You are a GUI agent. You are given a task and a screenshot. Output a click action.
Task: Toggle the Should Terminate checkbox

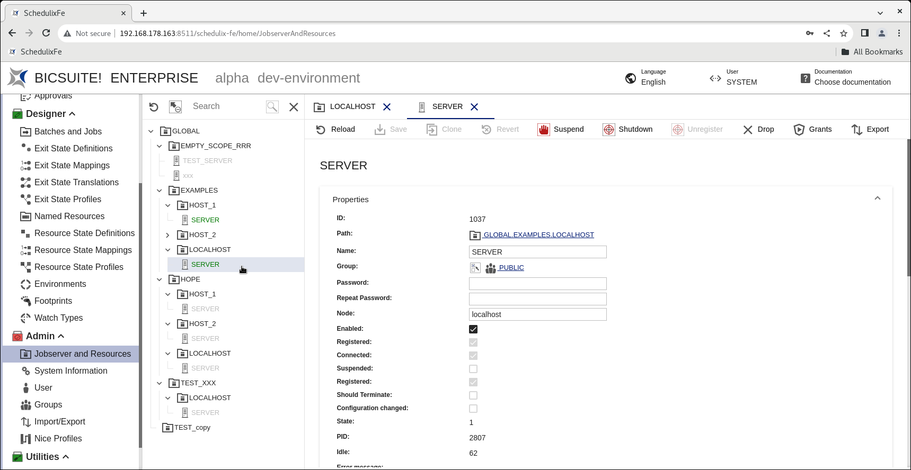click(473, 395)
